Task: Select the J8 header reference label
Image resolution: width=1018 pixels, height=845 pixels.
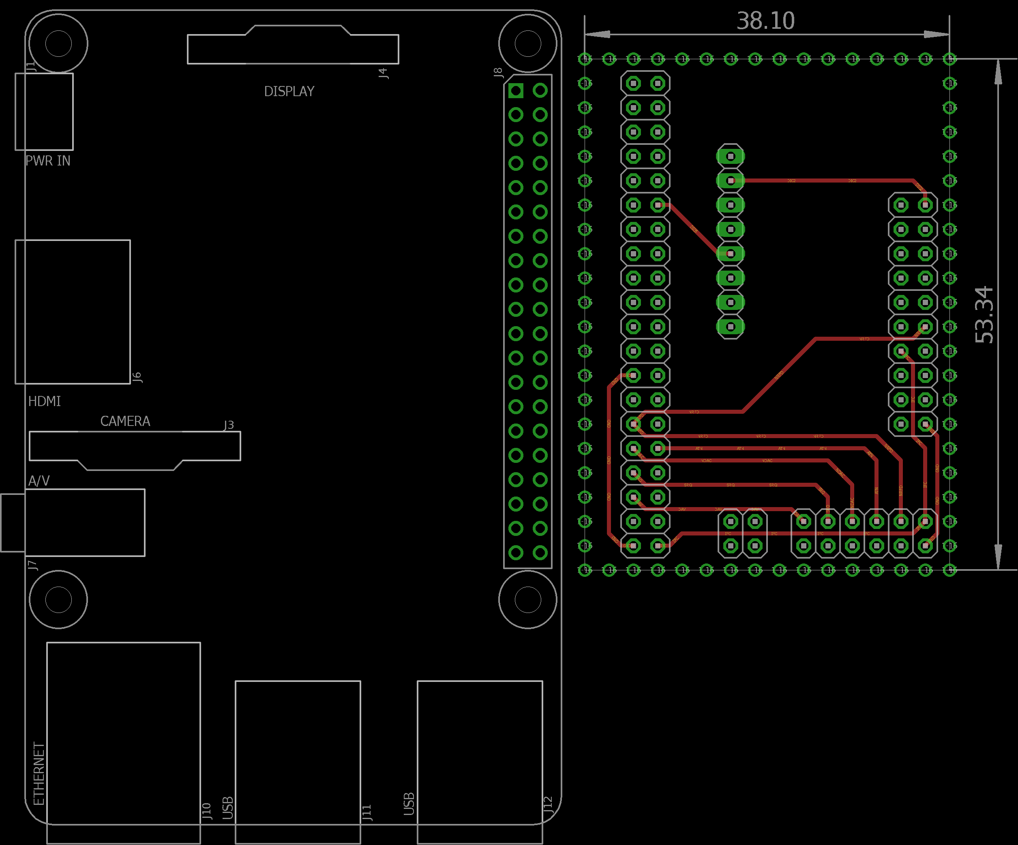Action: click(x=498, y=73)
